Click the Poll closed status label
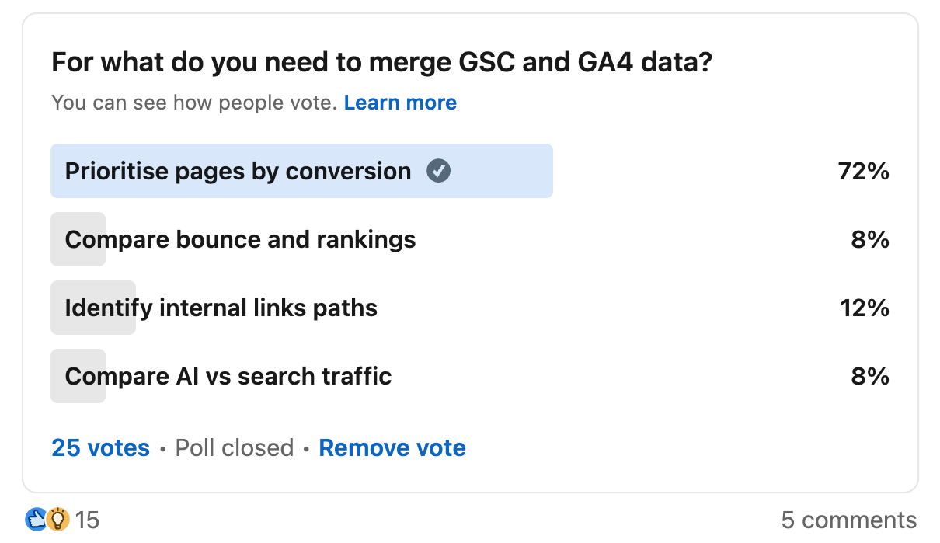The image size is (940, 543). pos(233,447)
